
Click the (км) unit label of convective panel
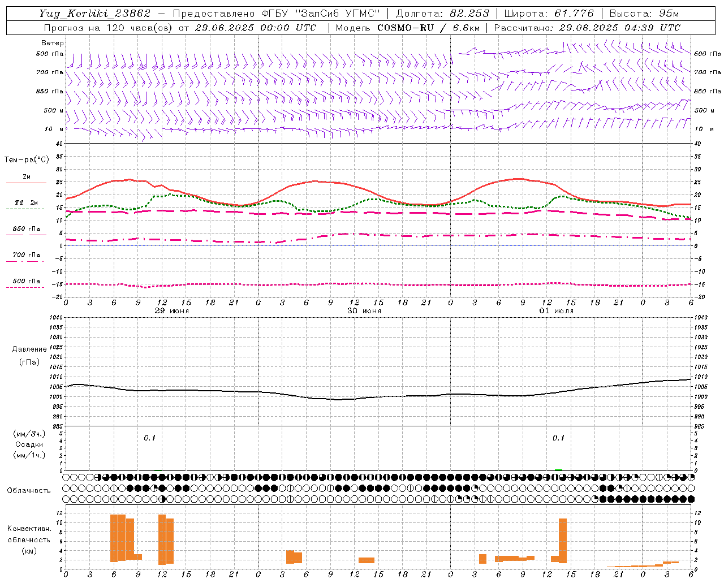(x=29, y=551)
